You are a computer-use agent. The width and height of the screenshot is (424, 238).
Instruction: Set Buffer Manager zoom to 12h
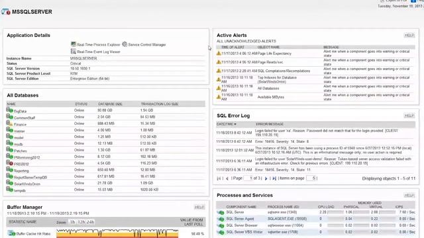click(81, 222)
